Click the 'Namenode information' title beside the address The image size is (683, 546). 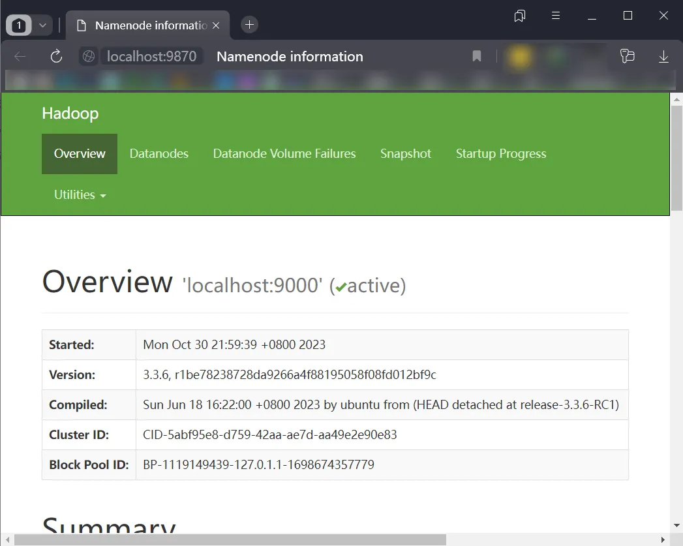coord(290,57)
